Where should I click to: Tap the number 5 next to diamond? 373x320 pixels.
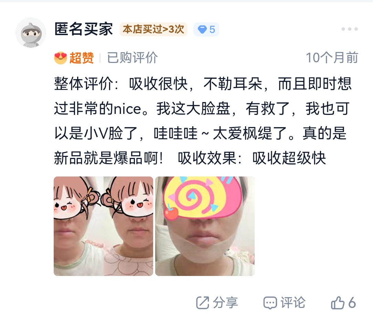(x=212, y=30)
